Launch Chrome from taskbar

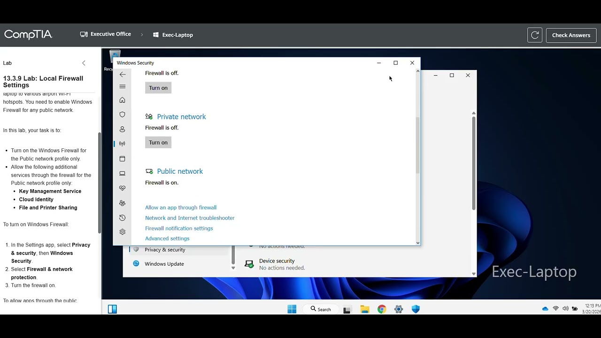pyautogui.click(x=382, y=309)
